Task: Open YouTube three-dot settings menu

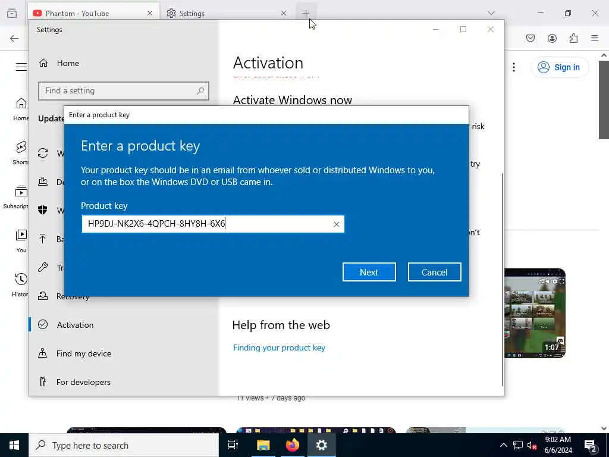Action: 514,67
